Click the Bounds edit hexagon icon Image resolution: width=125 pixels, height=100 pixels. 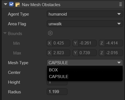pos(50,33)
